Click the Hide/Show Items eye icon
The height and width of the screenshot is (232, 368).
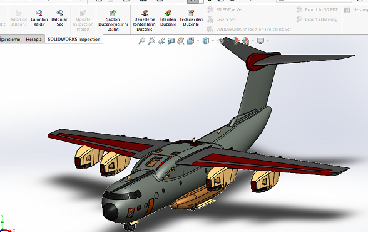[220, 41]
